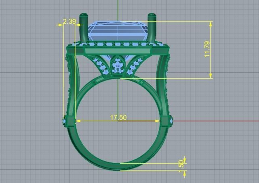Select the blue center gemstone
The width and height of the screenshot is (259, 183).
pos(118,31)
